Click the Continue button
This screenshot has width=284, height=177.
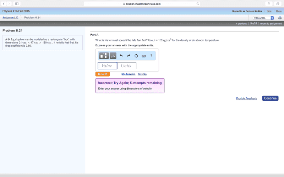[x=270, y=98]
